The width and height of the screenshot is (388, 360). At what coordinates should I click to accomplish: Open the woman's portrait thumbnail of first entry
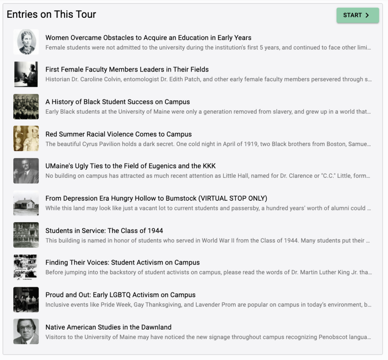click(x=26, y=42)
